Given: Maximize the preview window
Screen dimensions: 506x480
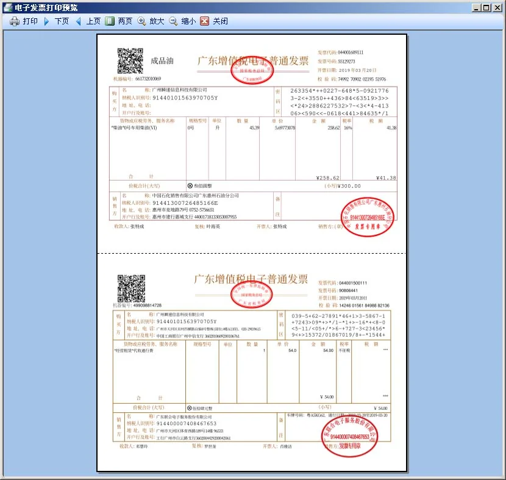Looking at the screenshot, I should coord(486,7).
